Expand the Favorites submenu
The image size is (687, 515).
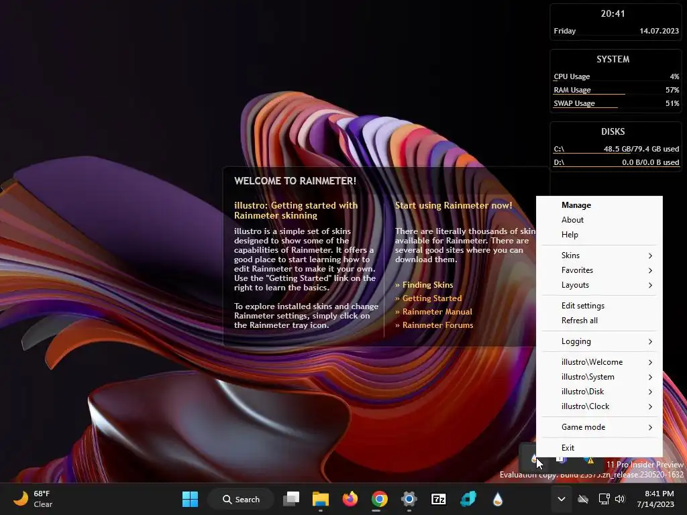pos(599,270)
